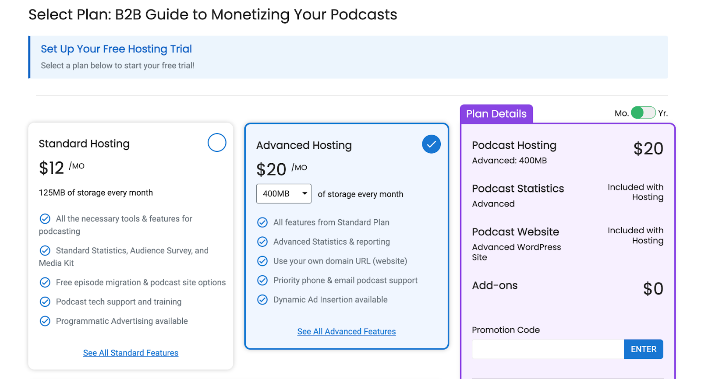Toggle monthly to yearly billing switch
The width and height of the screenshot is (701, 379).
[643, 113]
